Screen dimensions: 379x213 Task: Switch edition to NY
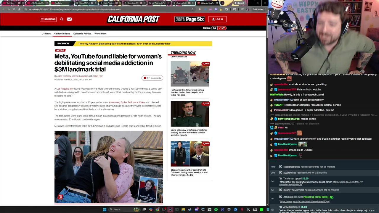coord(222,28)
